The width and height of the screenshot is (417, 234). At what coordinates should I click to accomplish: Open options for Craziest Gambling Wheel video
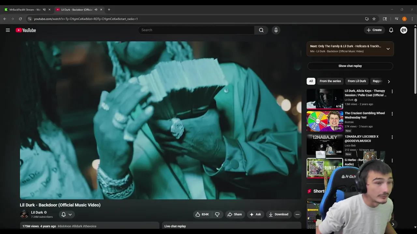click(x=392, y=114)
